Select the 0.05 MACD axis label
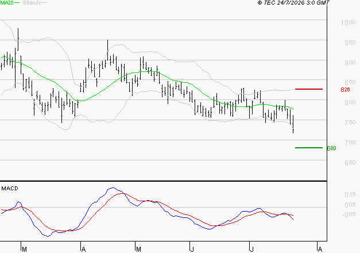360x253 pixels. point(350,205)
